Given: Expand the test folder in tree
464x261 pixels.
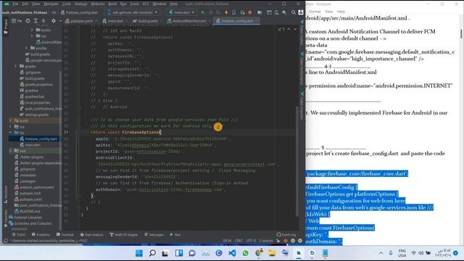Looking at the screenshot, I should [11, 151].
